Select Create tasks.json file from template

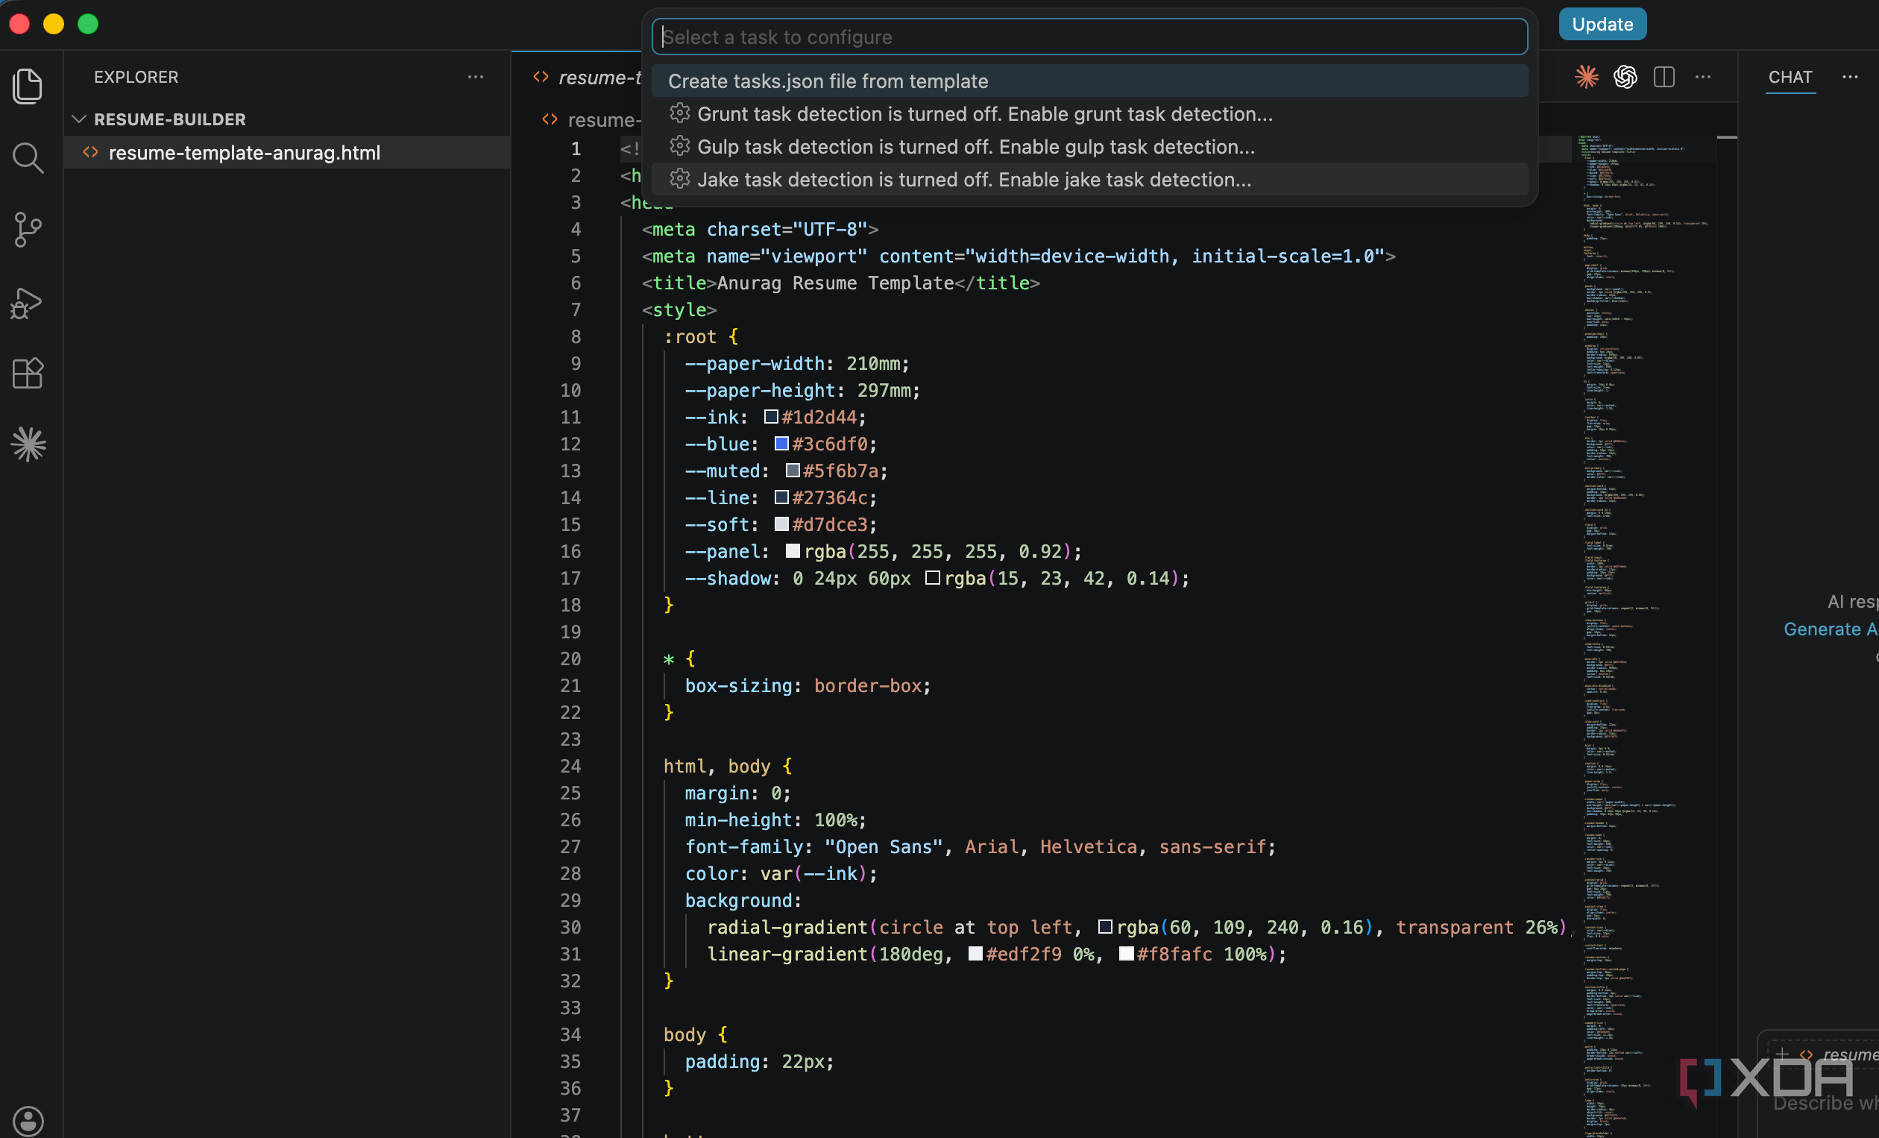tap(1089, 81)
